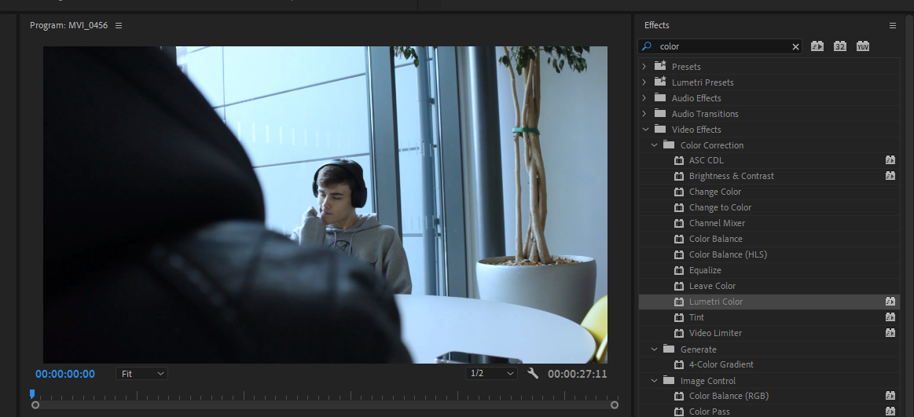914x417 pixels.
Task: Open settings with the wrench icon
Action: point(533,374)
